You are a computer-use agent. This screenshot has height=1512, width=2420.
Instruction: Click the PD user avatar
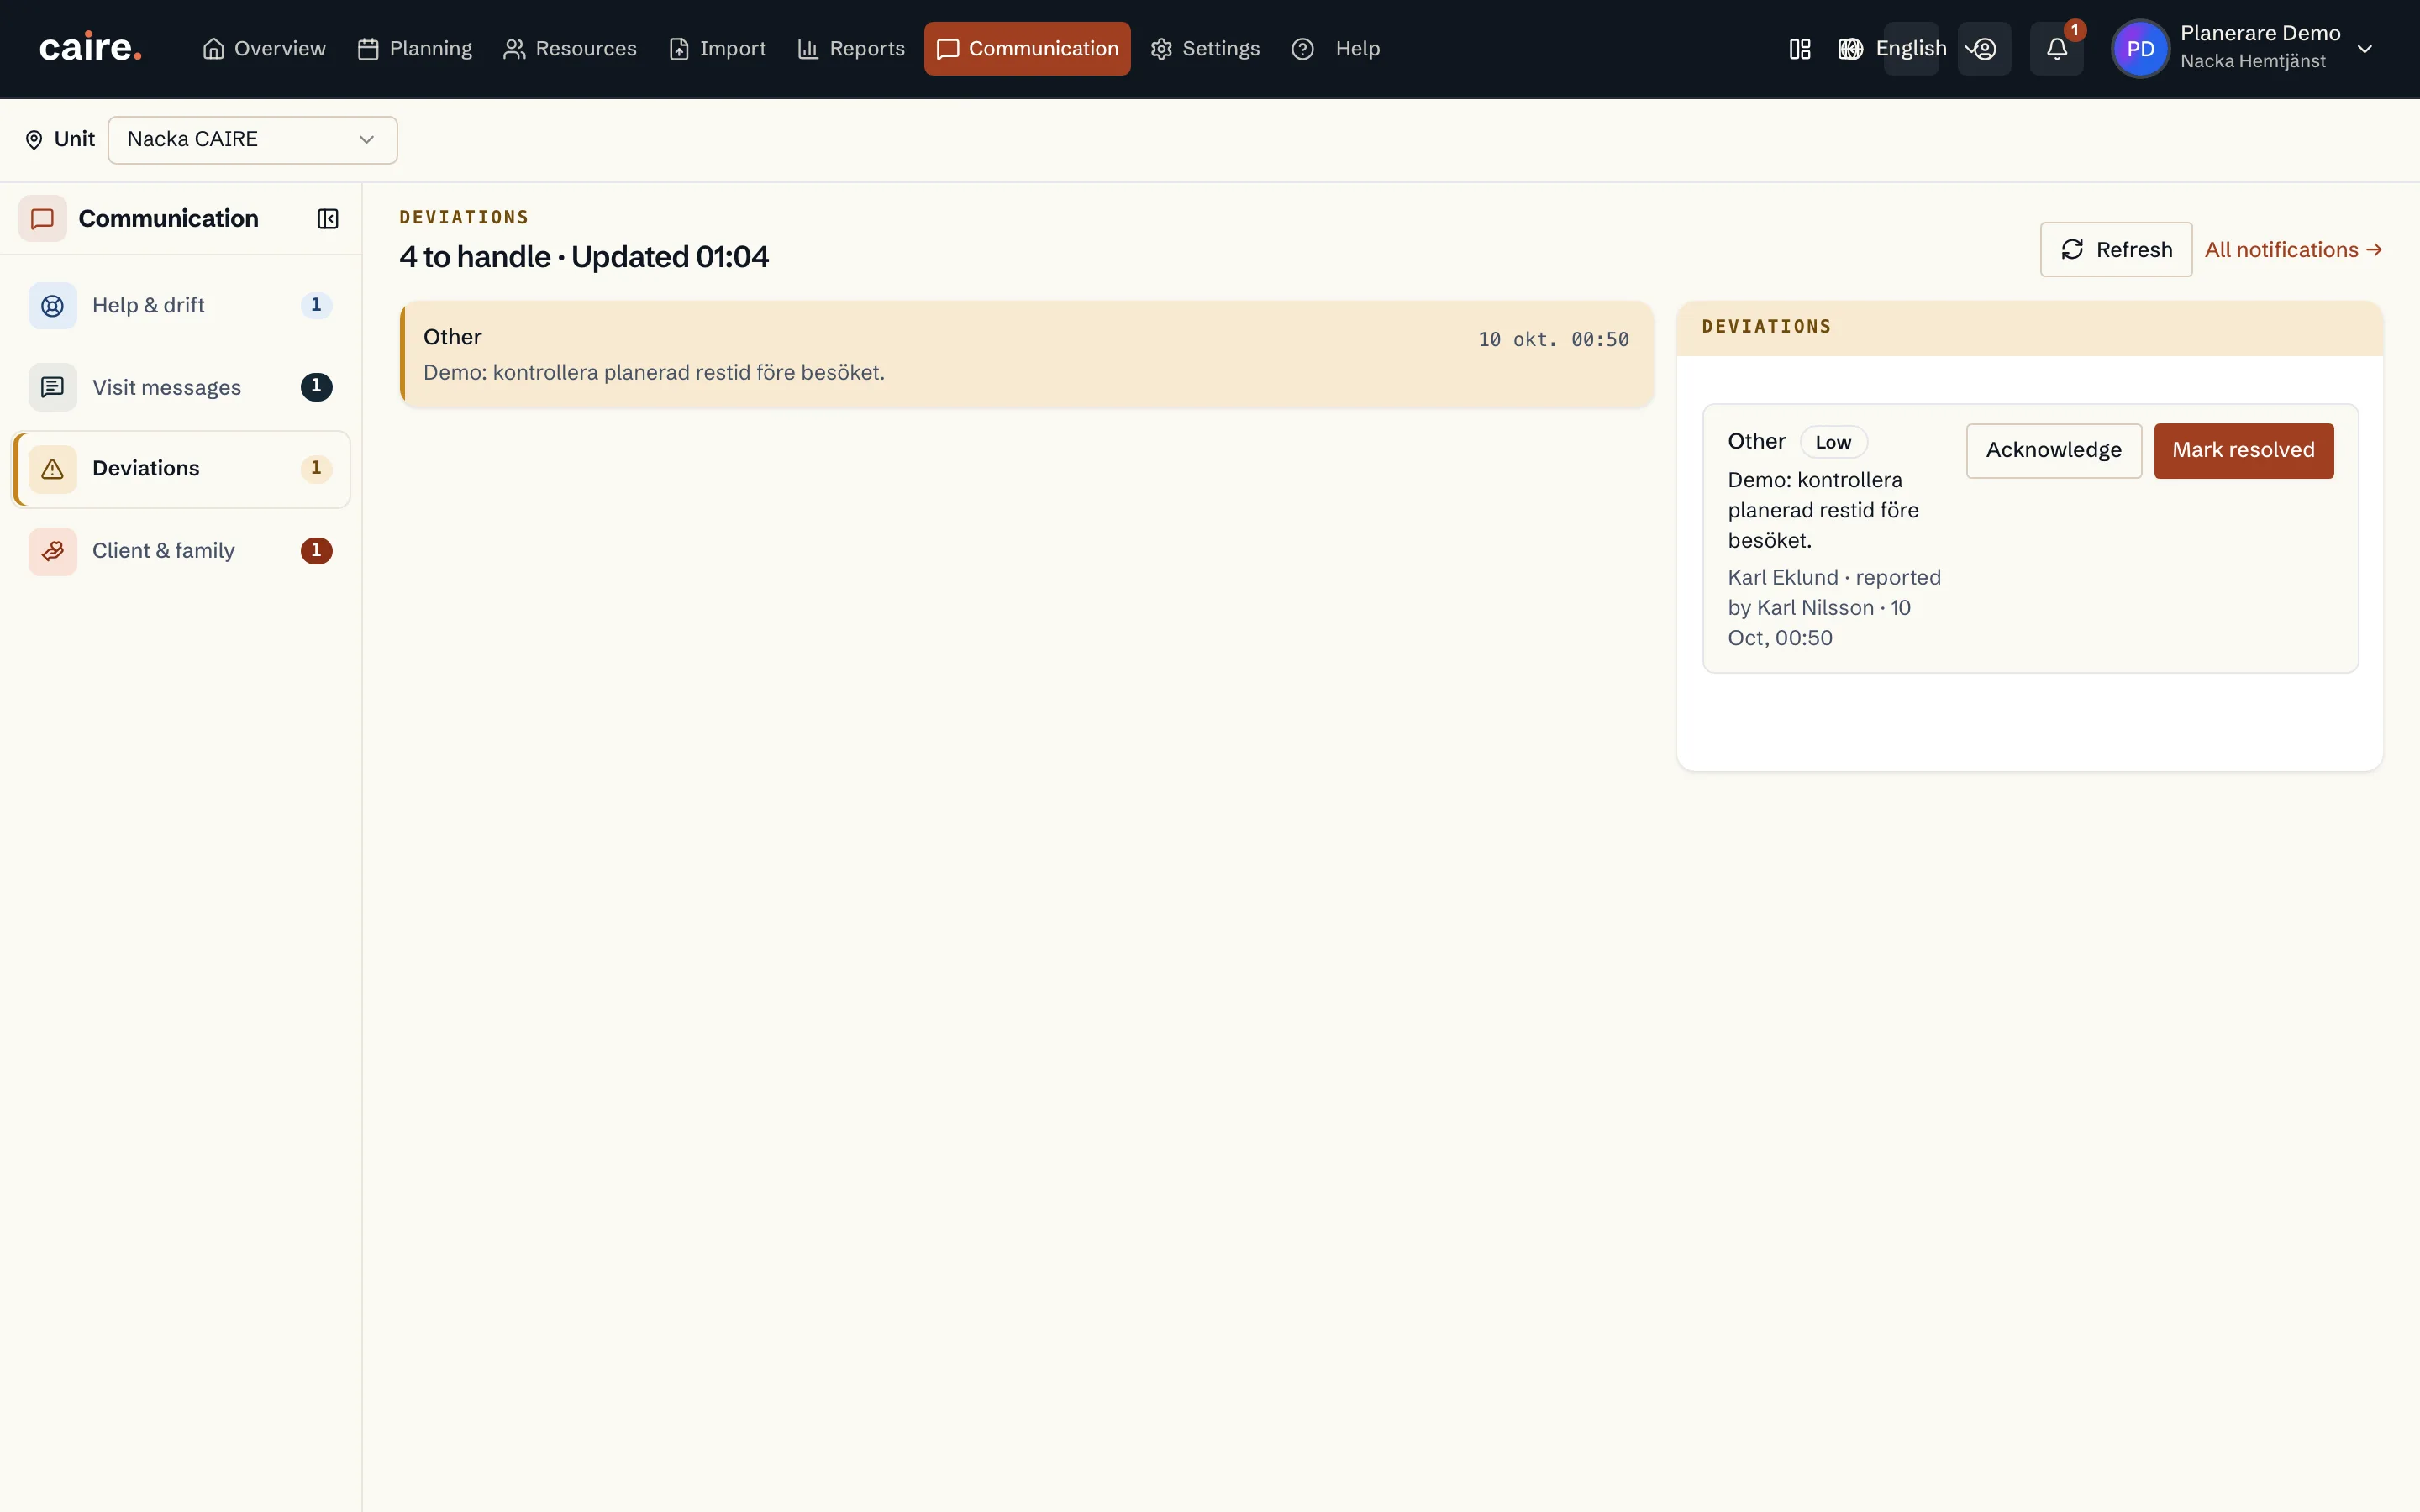[x=2140, y=48]
